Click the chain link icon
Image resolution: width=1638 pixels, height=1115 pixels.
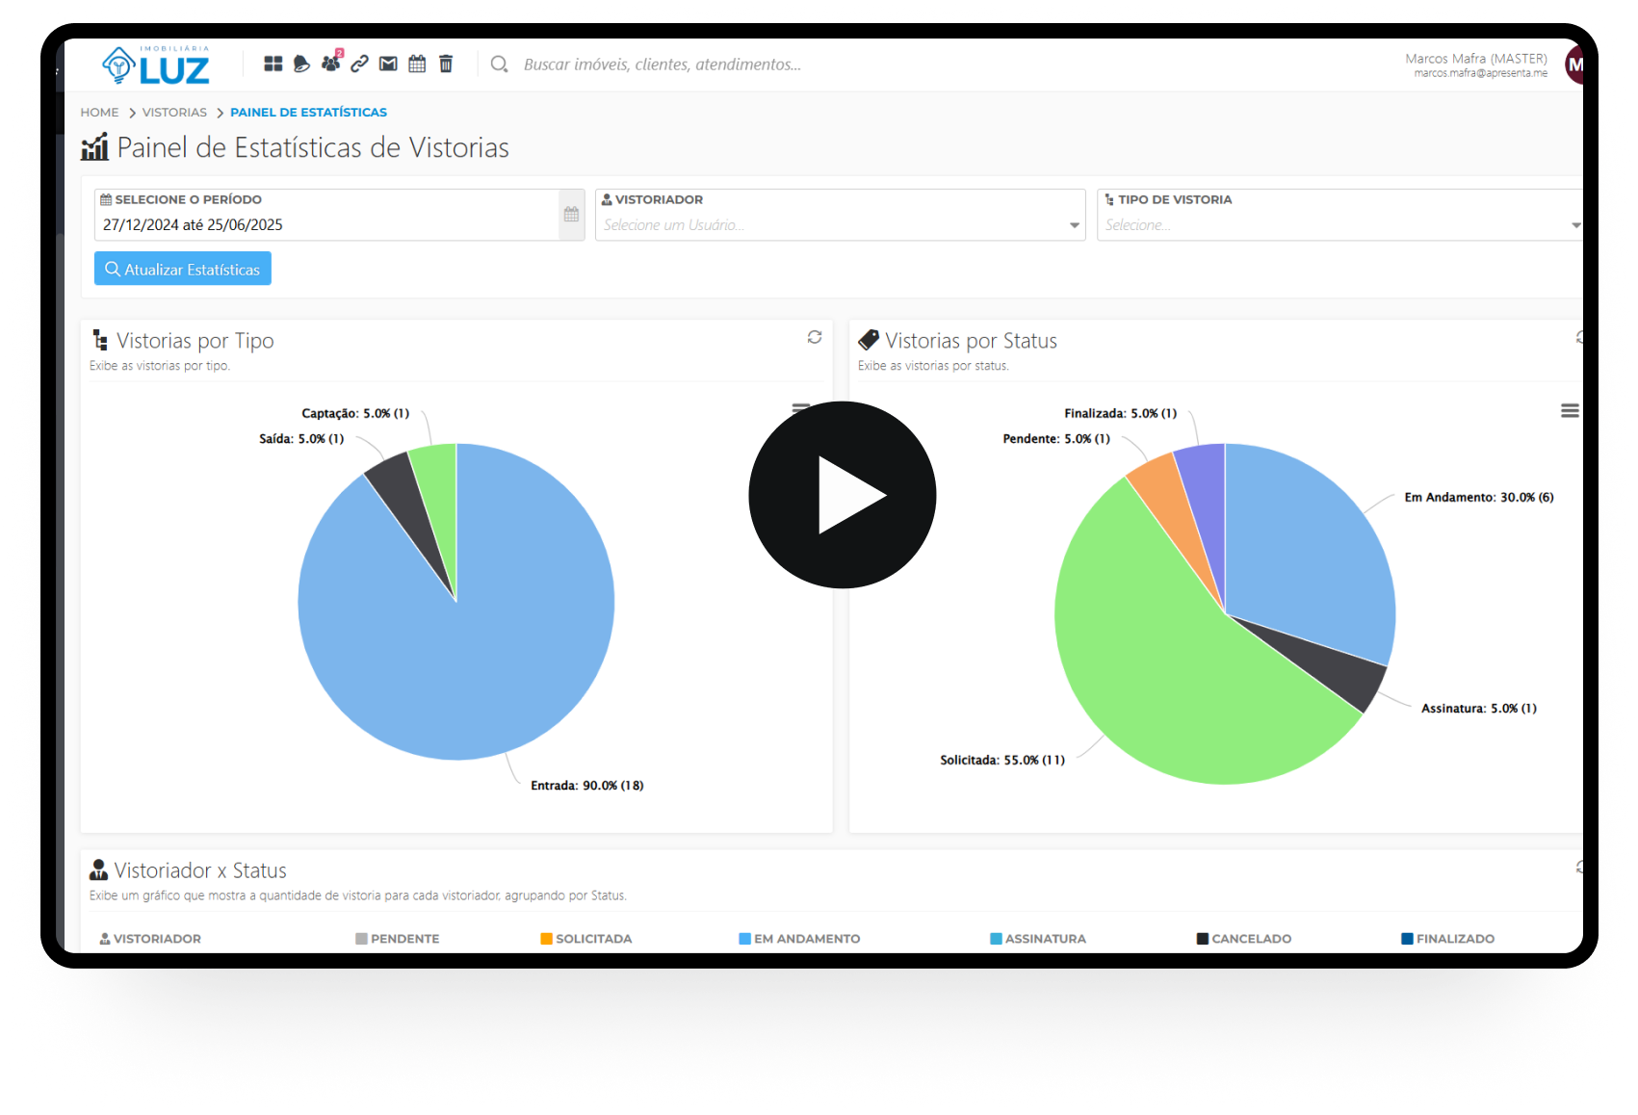(x=359, y=64)
